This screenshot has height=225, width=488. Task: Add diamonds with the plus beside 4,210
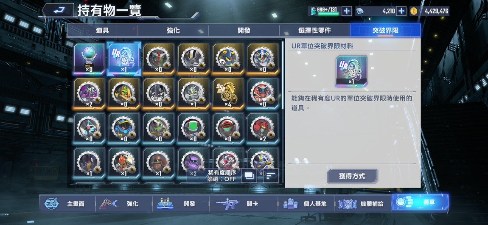coord(401,11)
